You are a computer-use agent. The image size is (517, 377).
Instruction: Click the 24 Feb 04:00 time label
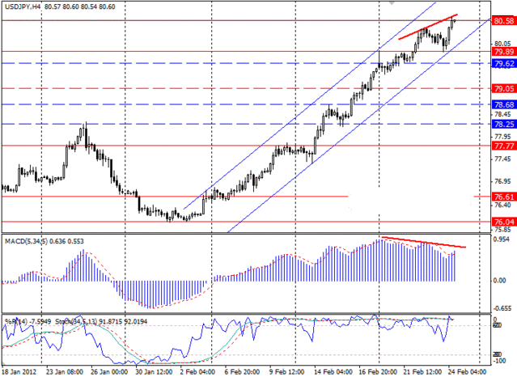[x=465, y=371]
